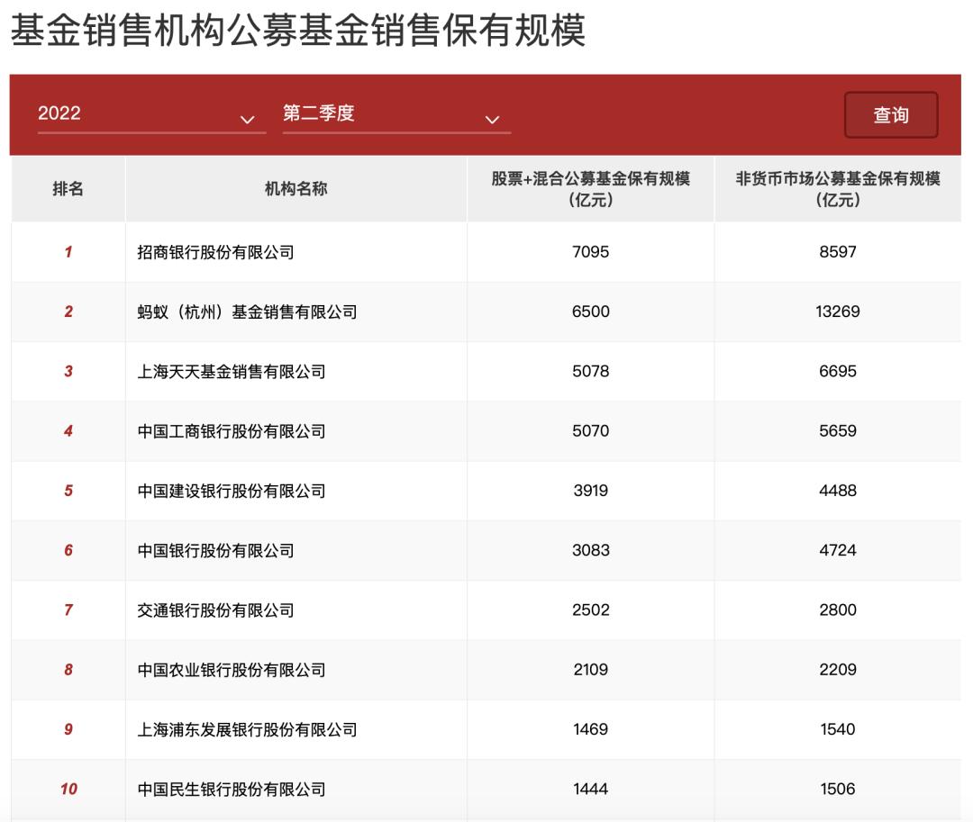Click rank number 7 in 排名 column

[x=68, y=610]
